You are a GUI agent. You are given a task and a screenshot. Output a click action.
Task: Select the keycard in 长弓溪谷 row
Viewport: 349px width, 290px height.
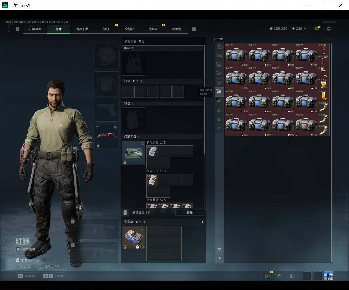[152, 151]
